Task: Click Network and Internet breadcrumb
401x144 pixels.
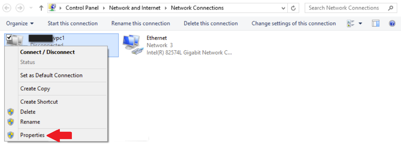Action: (x=134, y=8)
